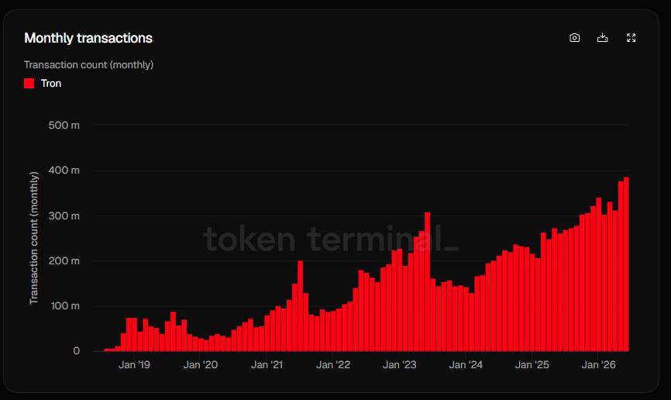
Task: Click the Jan '21 x-axis label
Action: [x=267, y=365]
